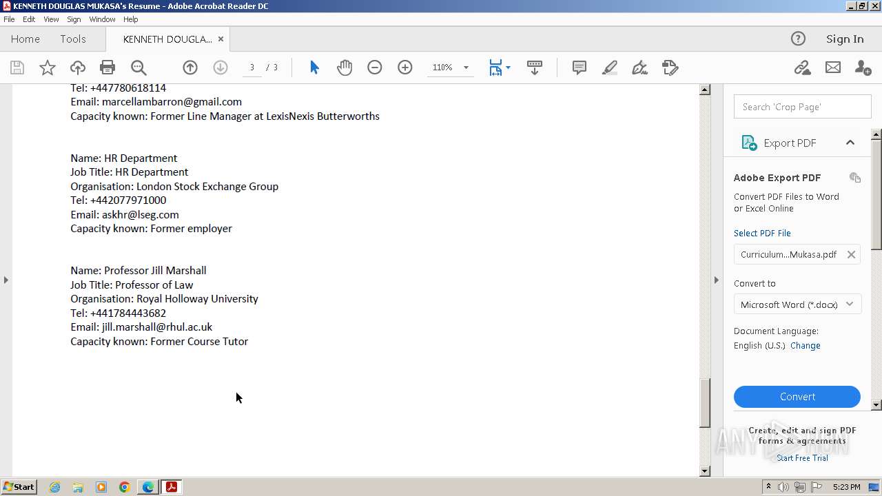Image resolution: width=882 pixels, height=496 pixels.
Task: Open the Help question mark icon
Action: [x=798, y=39]
